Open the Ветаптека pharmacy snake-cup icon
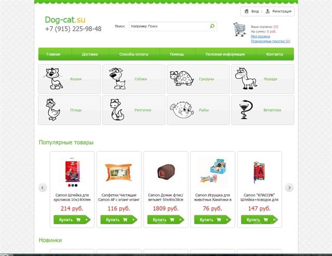Image resolution: width=332 pixels, height=256 pixels. tap(246, 109)
